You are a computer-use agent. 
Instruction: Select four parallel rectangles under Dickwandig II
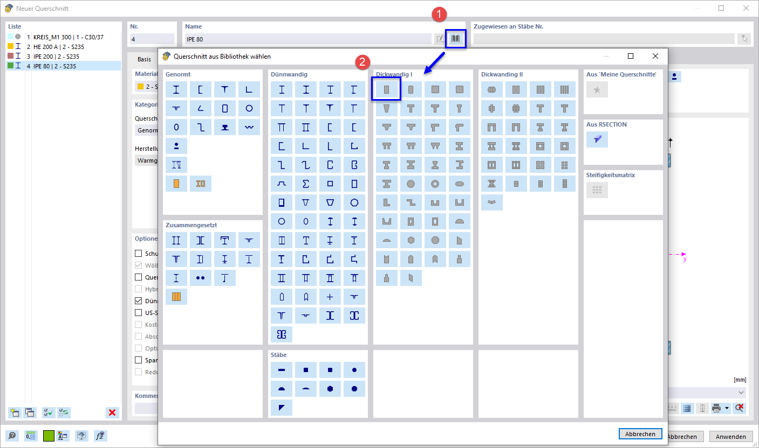tap(565, 89)
